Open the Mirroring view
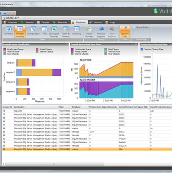The width and height of the screenshot is (172, 173). (x=77, y=31)
